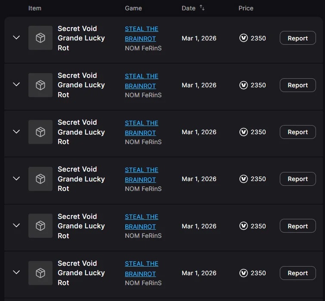
Task: Click the Price column header
Action: 246,8
